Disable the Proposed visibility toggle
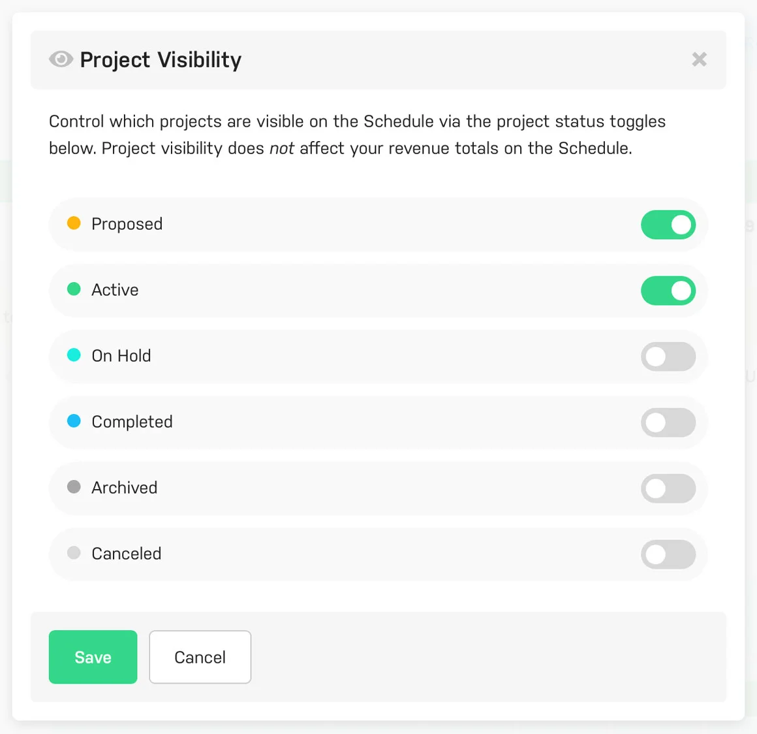757x734 pixels. point(668,224)
